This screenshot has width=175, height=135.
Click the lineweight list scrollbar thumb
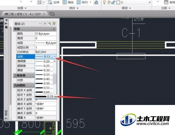55,79
